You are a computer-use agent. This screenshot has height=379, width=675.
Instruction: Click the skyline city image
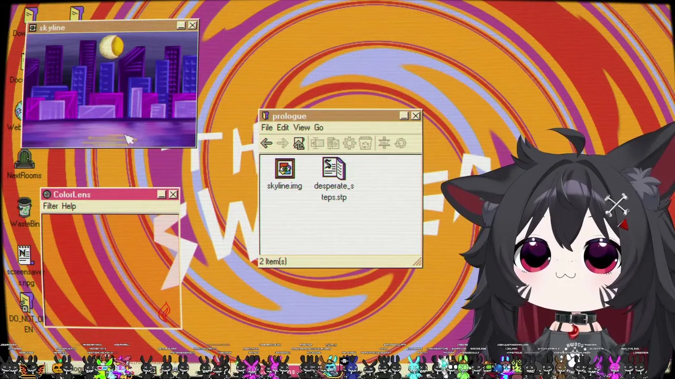point(110,90)
